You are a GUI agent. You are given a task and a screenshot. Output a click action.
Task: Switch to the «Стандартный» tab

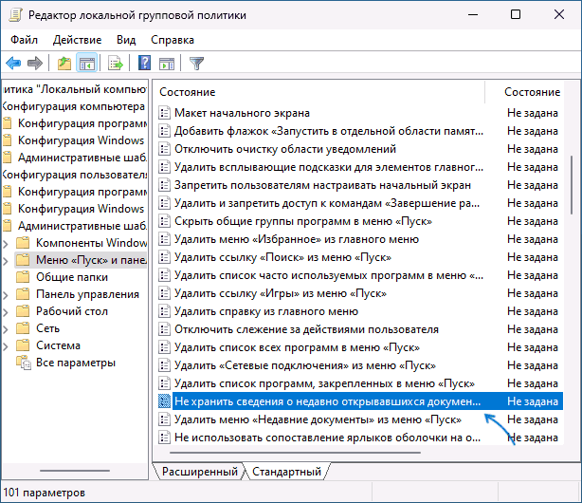pos(285,472)
